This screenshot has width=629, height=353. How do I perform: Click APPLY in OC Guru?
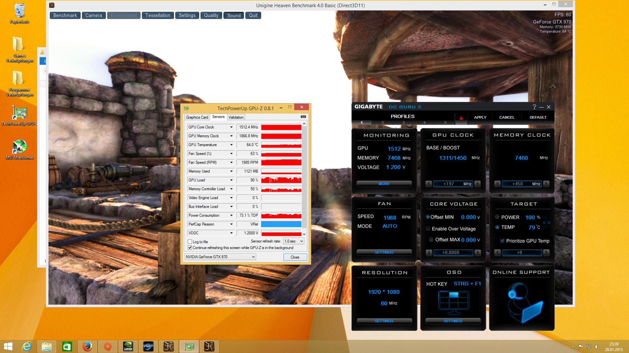pyautogui.click(x=480, y=117)
